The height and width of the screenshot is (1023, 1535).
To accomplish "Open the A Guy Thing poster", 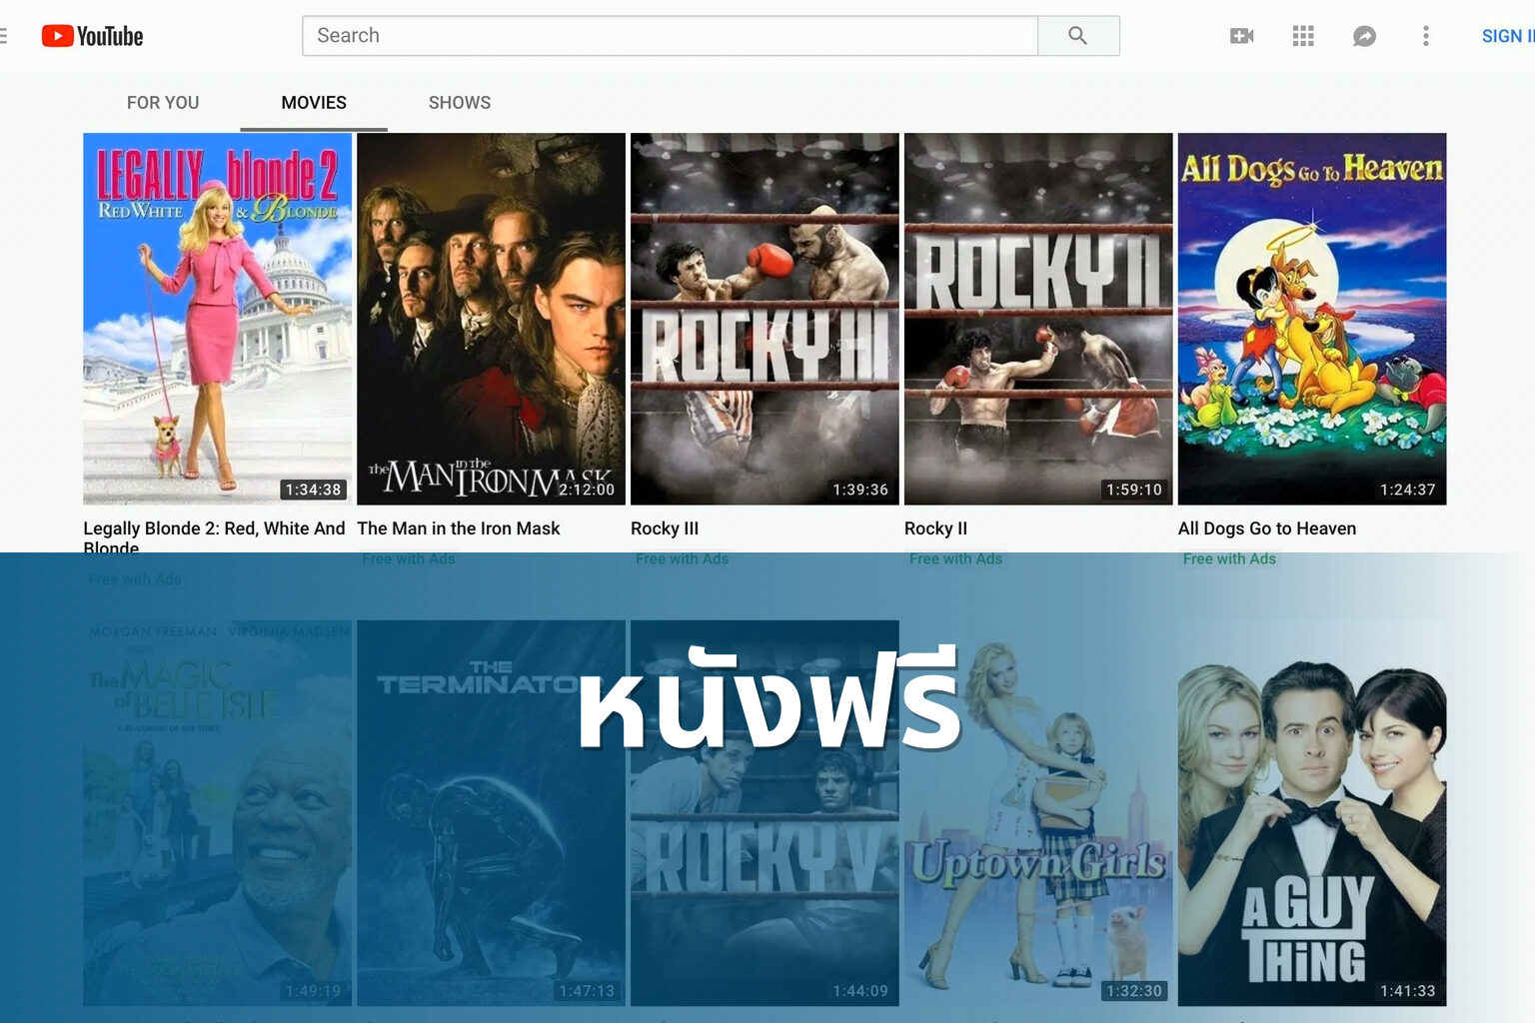I will tap(1312, 813).
